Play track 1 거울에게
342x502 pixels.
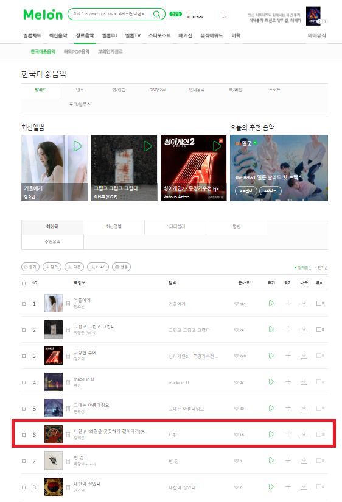click(x=271, y=303)
